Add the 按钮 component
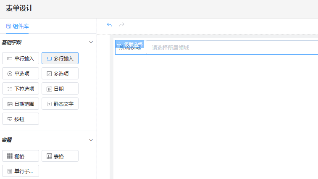This screenshot has width=318, height=179. tap(21, 119)
